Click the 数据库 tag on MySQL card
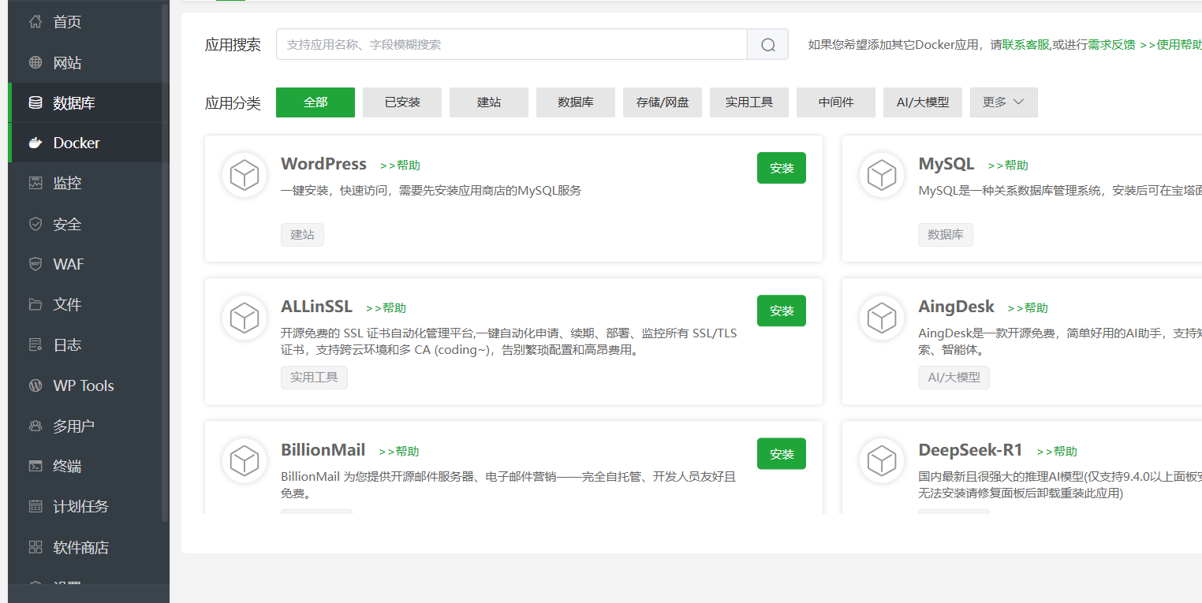This screenshot has height=603, width=1202. point(946,235)
